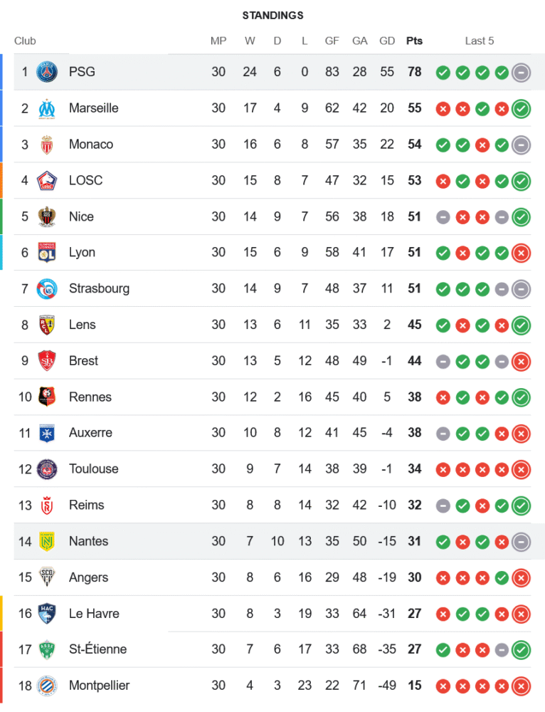Open the Brest team name link
545x712 pixels.
tap(83, 361)
